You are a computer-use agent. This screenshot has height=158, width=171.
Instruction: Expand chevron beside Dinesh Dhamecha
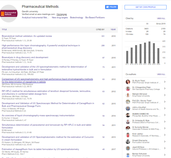pyautogui.click(x=165, y=142)
